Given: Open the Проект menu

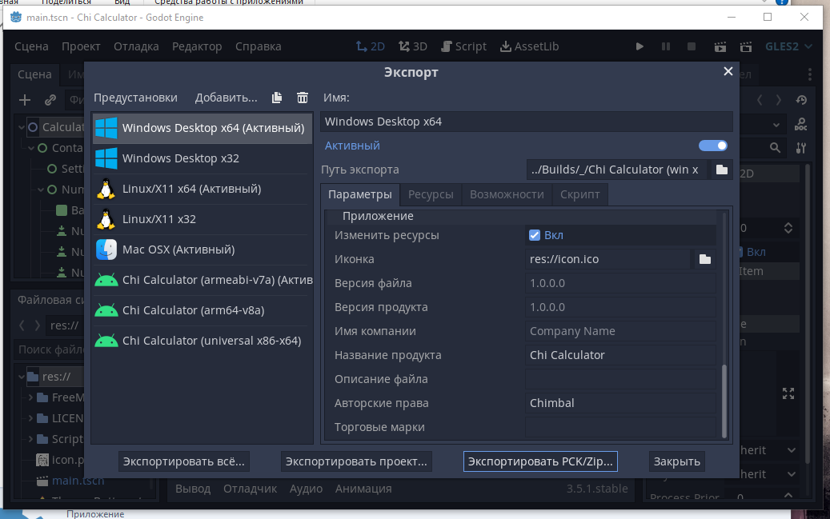Looking at the screenshot, I should [81, 46].
